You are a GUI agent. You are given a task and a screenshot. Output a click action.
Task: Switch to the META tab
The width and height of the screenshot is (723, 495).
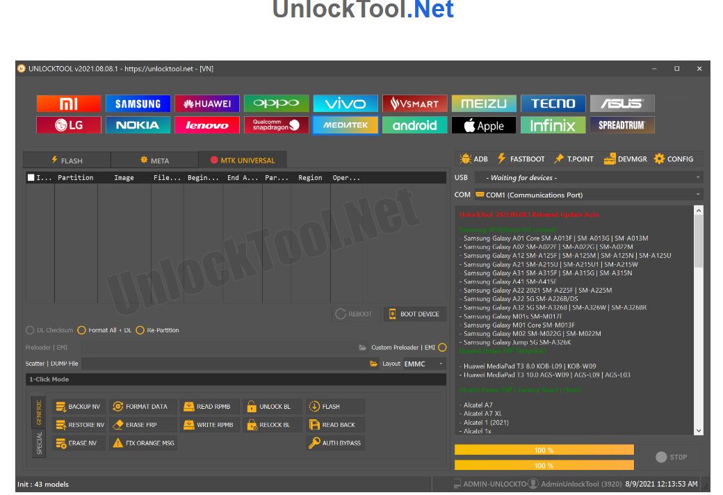click(x=154, y=161)
